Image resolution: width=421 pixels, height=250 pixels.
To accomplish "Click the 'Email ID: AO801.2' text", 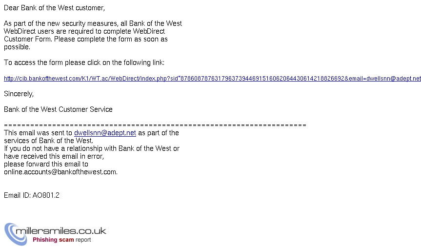I will pos(31,195).
